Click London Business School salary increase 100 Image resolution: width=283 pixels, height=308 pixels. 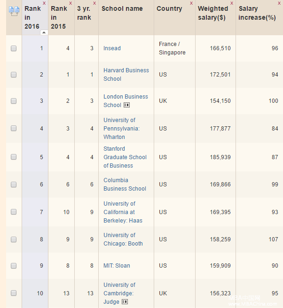tap(274, 101)
